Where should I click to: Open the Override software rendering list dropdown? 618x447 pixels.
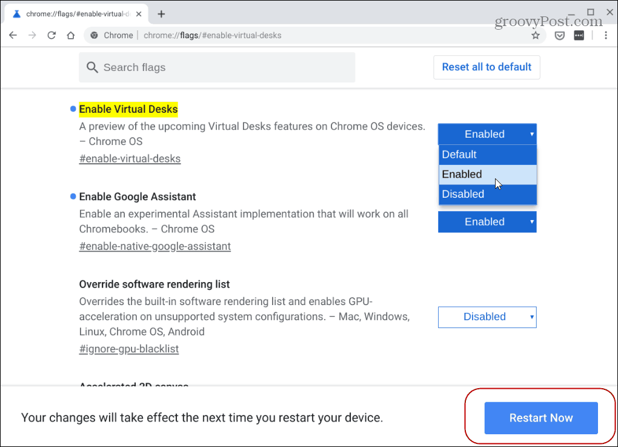point(487,317)
